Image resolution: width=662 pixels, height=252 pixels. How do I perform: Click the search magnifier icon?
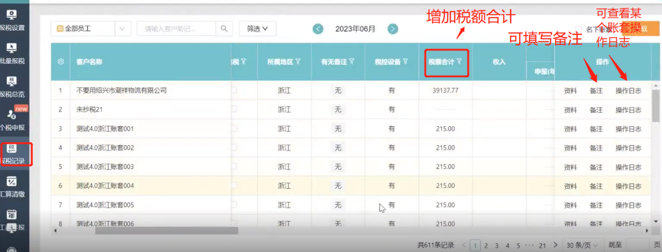[224, 29]
